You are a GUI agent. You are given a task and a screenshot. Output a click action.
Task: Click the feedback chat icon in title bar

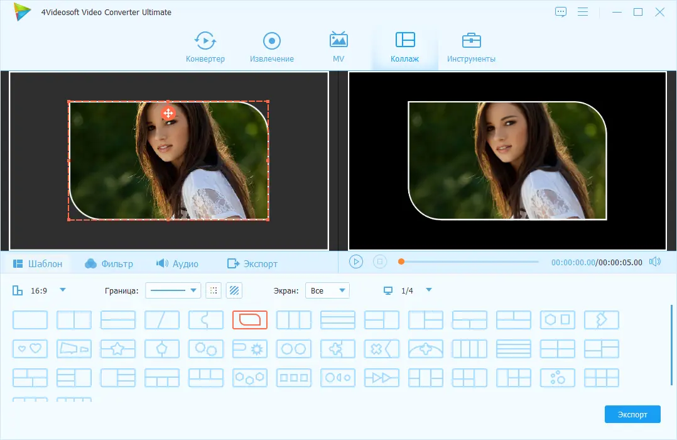click(x=561, y=12)
